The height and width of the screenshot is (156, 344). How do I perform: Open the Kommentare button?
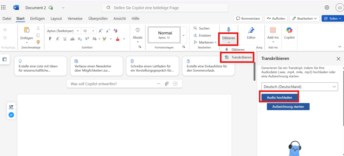[248, 19]
